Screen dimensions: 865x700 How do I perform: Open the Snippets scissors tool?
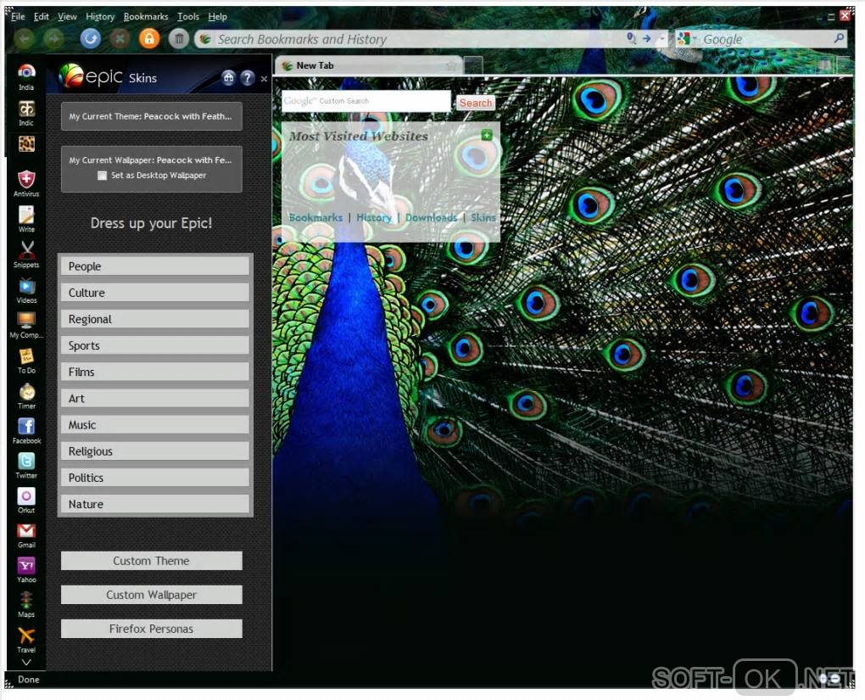(26, 254)
